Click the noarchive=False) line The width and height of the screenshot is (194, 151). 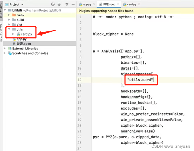[138, 131]
